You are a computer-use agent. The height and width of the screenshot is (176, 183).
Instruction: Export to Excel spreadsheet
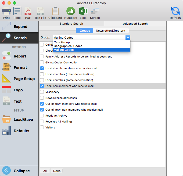coord(83,13)
